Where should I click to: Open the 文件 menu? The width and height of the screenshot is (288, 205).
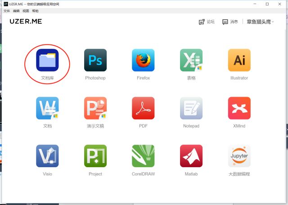tap(7, 11)
